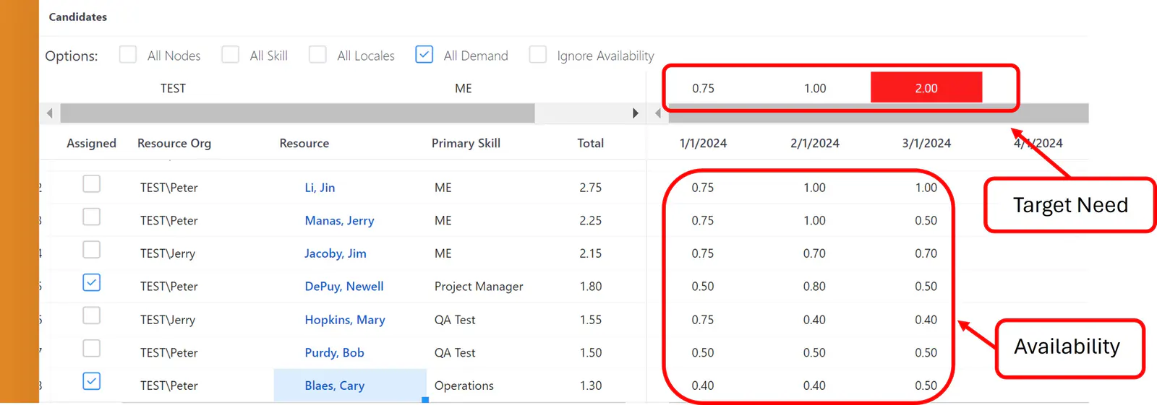Click the 1/1/2024 date column header
Screen dimensions: 1157x405
[x=703, y=143]
